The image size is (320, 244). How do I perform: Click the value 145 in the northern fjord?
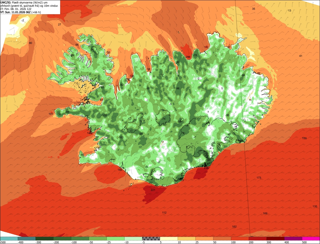tap(132, 76)
